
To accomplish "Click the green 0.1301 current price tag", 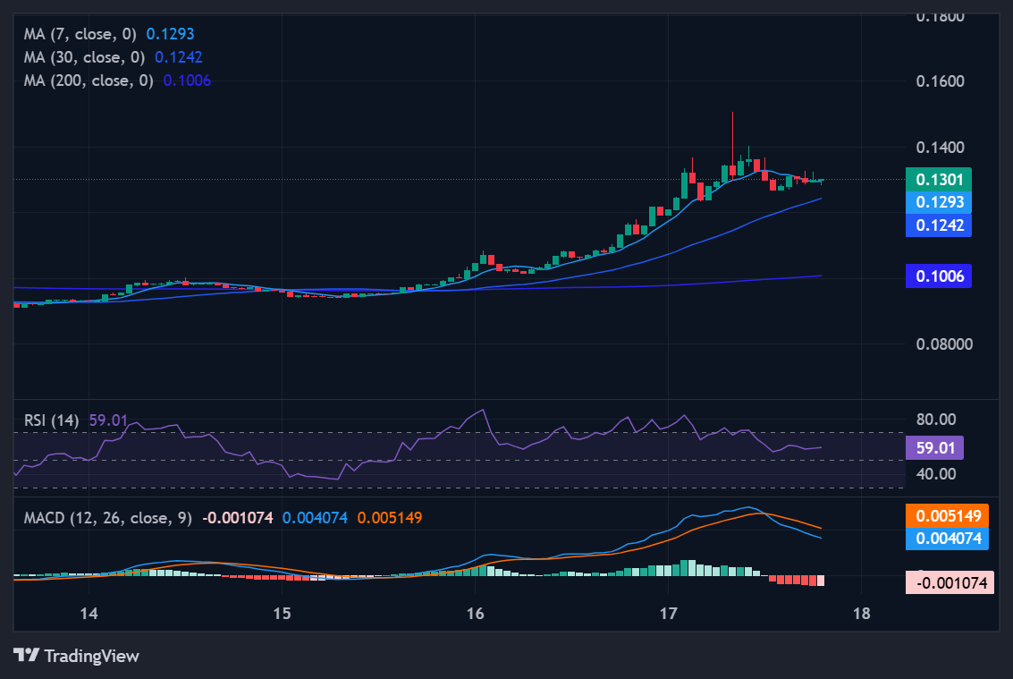I will click(938, 180).
